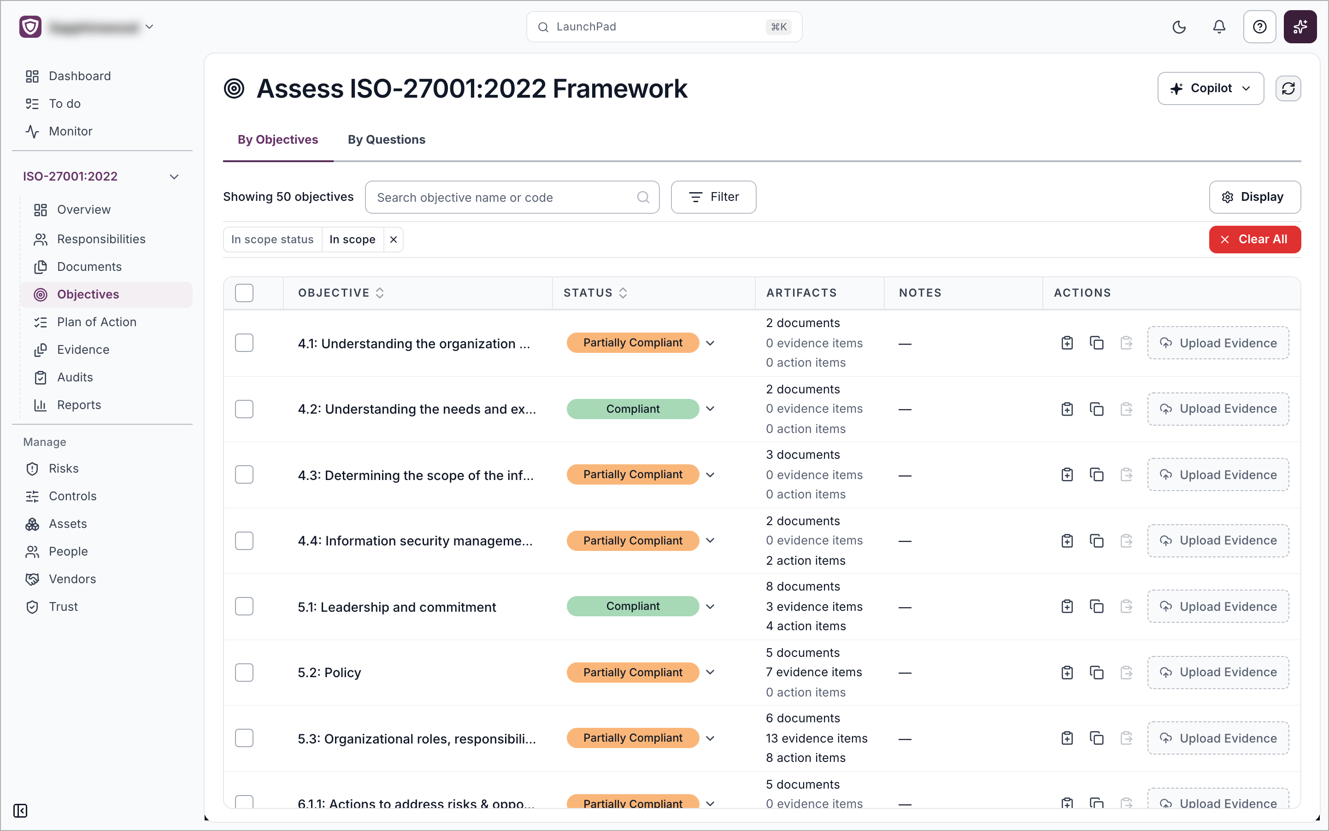Open notifications bell
Screen dimensions: 1329x831
coord(1219,27)
